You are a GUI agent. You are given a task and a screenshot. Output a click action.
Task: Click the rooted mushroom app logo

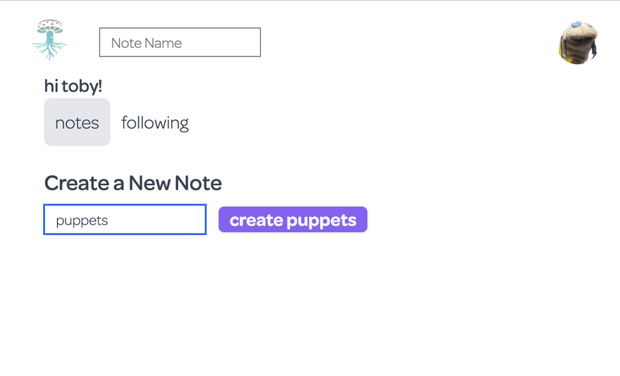tap(49, 39)
